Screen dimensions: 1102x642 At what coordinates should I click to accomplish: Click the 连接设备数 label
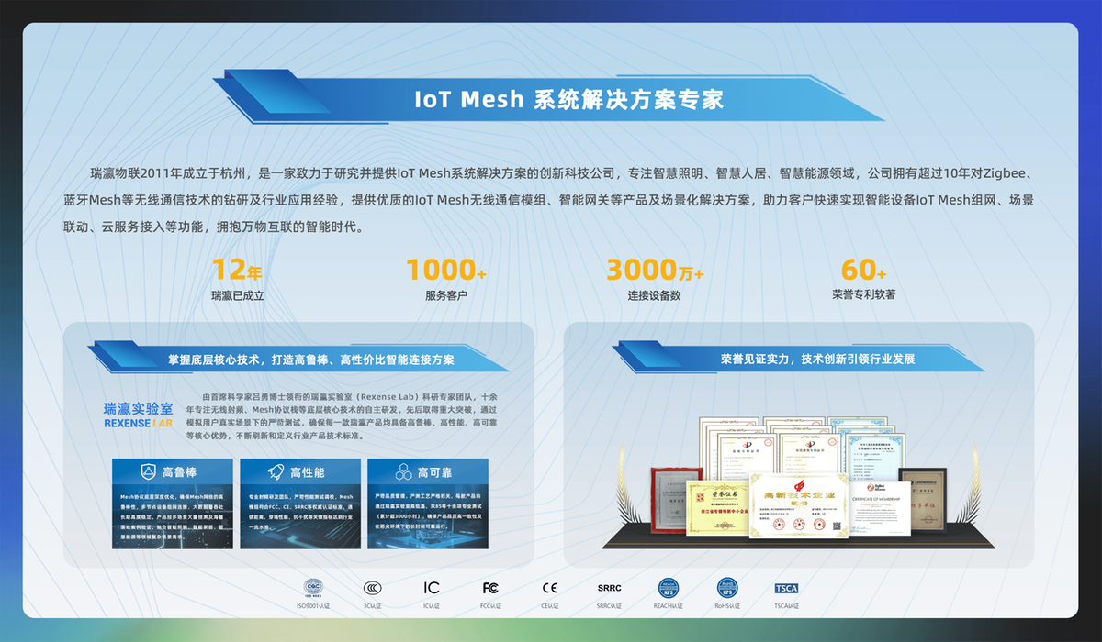(655, 296)
